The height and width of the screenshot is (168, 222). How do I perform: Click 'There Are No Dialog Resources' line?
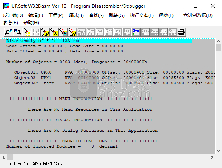click(92, 131)
